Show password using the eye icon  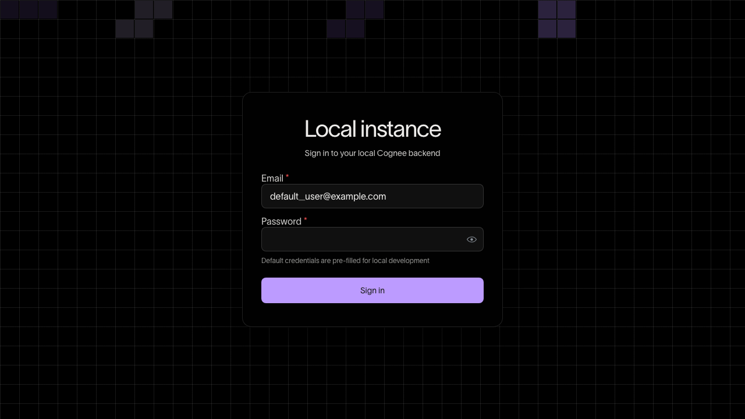[471, 239]
